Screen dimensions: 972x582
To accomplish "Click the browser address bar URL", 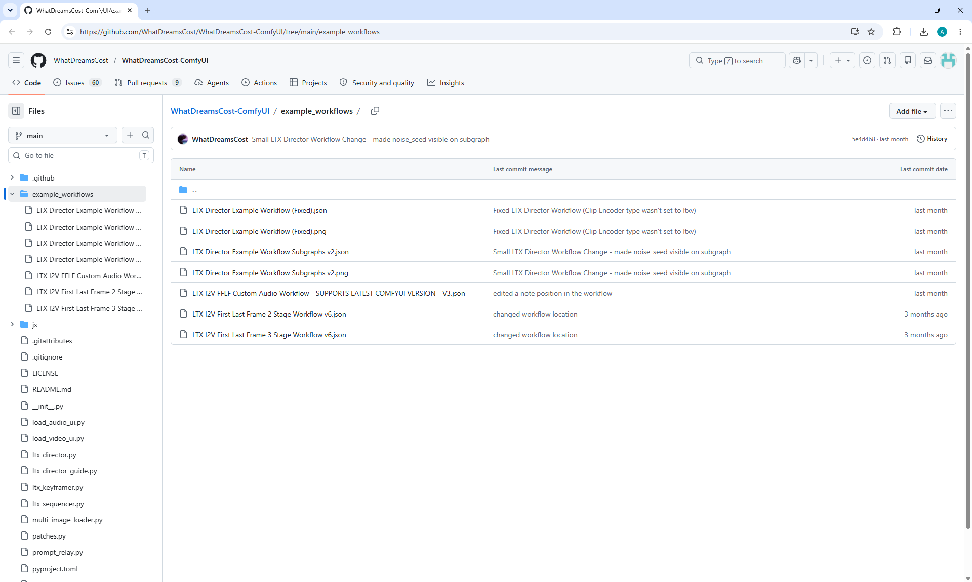I will point(230,32).
